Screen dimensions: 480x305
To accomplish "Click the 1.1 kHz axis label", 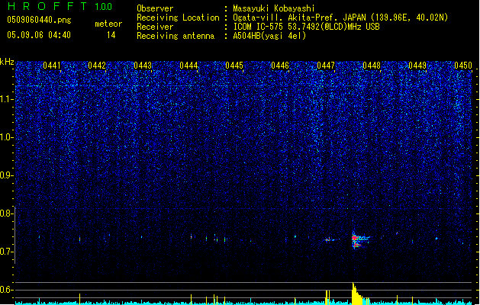I will click(x=6, y=99).
